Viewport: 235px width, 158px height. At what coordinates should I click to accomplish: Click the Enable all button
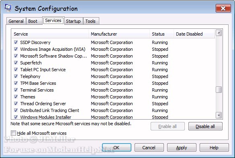[168, 126]
